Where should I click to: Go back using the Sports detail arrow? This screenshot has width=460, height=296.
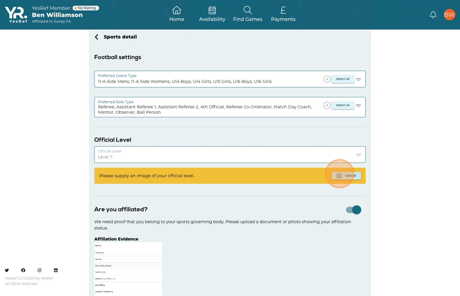(x=97, y=37)
